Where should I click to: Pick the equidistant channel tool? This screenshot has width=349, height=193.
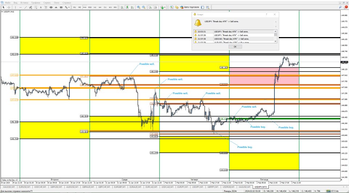point(31,7)
